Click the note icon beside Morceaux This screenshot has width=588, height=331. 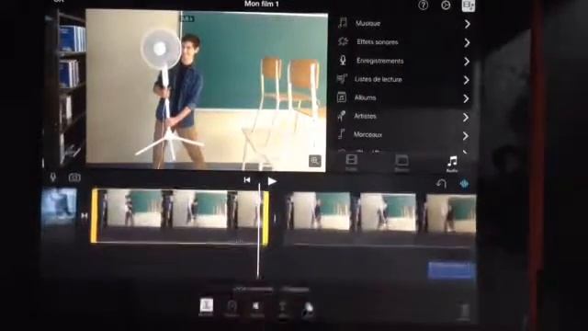341,134
